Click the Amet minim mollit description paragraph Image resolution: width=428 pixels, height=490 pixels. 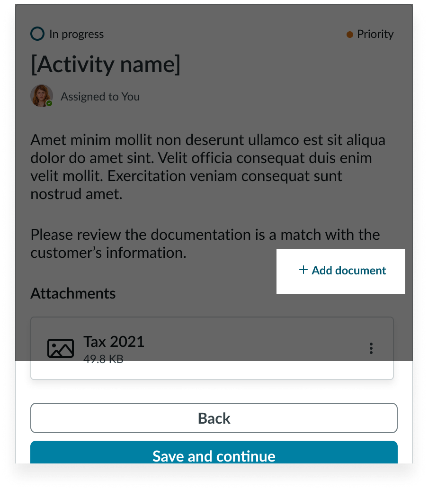[208, 166]
